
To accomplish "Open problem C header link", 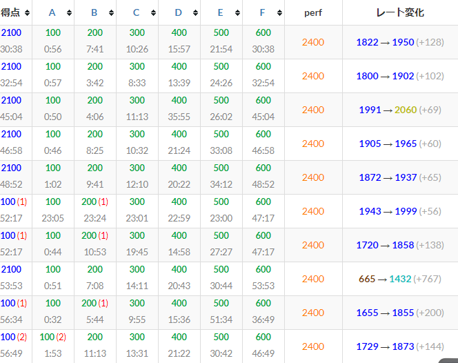I will click(x=136, y=12).
